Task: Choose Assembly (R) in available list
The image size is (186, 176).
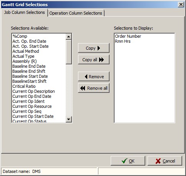Action: coord(25,61)
